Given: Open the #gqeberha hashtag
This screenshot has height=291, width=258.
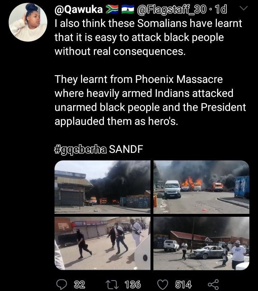Looking at the screenshot, I should [80, 149].
